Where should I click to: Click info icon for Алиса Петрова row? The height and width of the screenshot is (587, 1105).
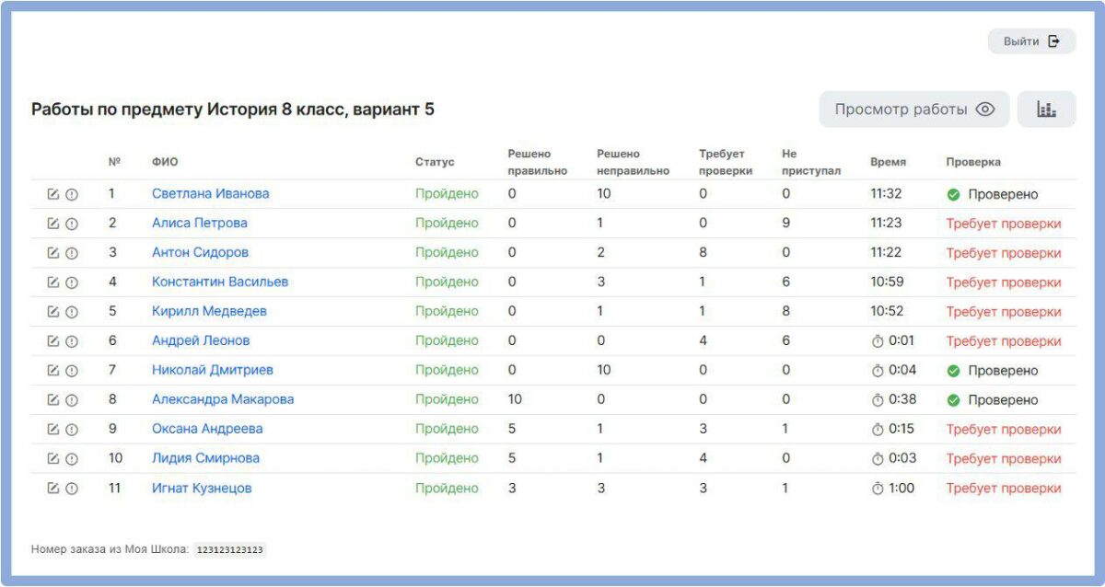pos(72,224)
